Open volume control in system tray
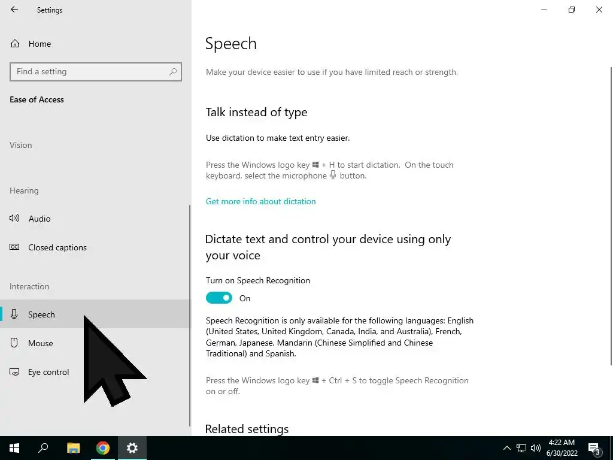613x460 pixels. [x=536, y=448]
